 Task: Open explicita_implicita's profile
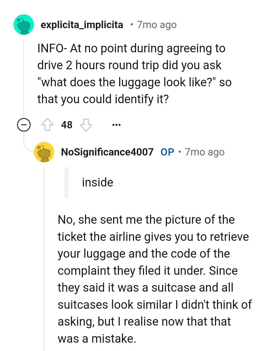[82, 24]
